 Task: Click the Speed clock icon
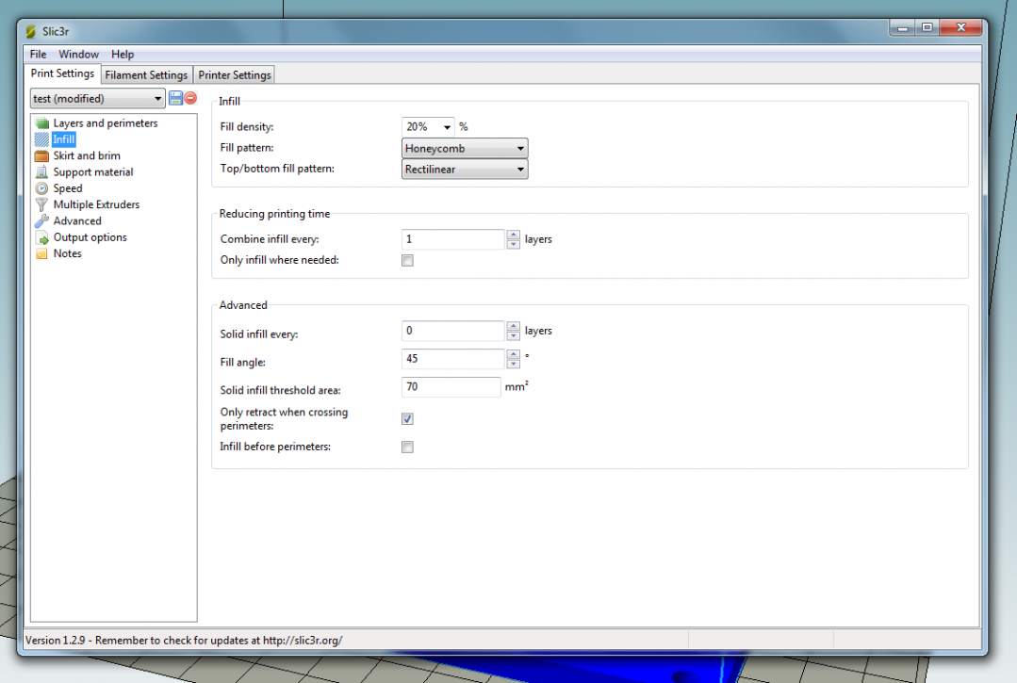[42, 187]
